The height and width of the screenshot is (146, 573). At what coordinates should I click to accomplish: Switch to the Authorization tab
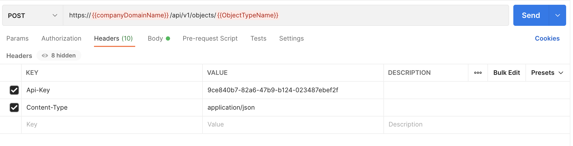click(61, 38)
